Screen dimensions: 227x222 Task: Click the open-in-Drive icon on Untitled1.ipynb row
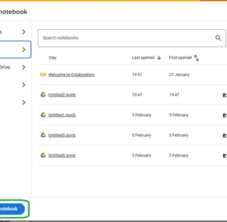pyautogui.click(x=225, y=115)
